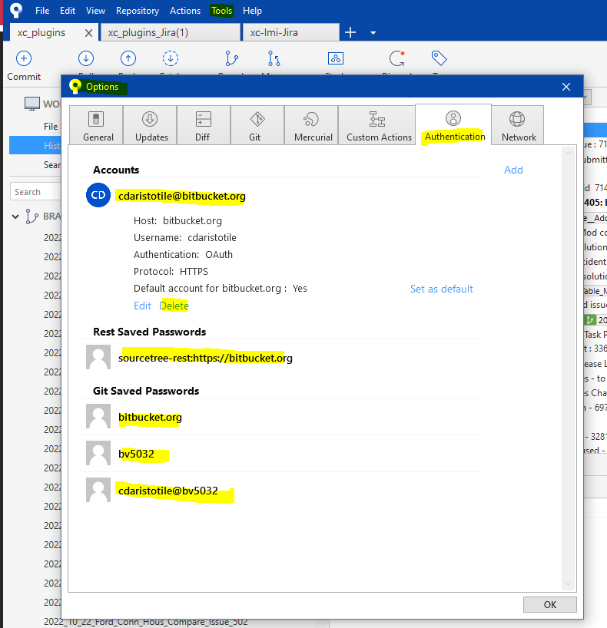The image size is (607, 628).
Task: Open the Edit menu
Action: pyautogui.click(x=68, y=11)
